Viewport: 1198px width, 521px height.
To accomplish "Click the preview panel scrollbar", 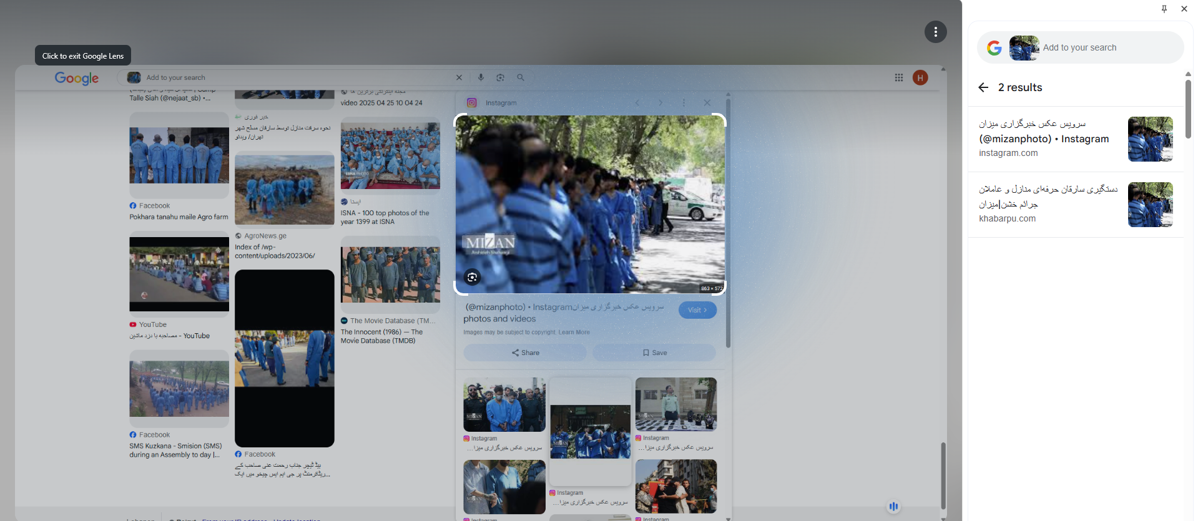I will click(728, 223).
